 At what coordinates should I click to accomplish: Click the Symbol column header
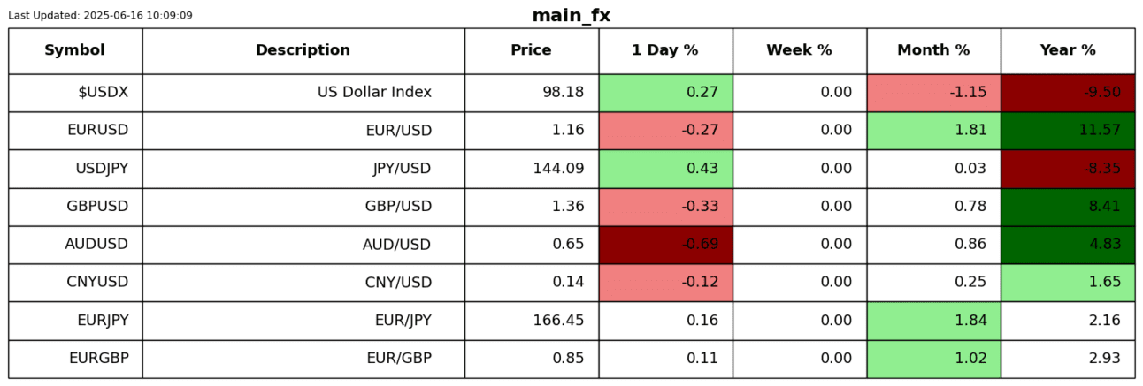pyautogui.click(x=74, y=50)
